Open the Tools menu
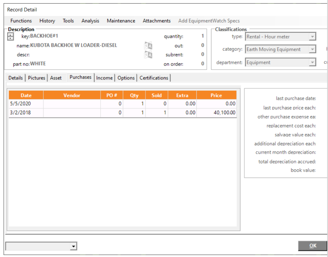This screenshot has width=328, height=257. [68, 21]
